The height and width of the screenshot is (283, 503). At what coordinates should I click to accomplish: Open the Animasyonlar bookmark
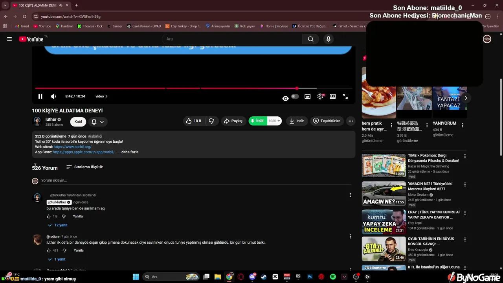pos(218,26)
